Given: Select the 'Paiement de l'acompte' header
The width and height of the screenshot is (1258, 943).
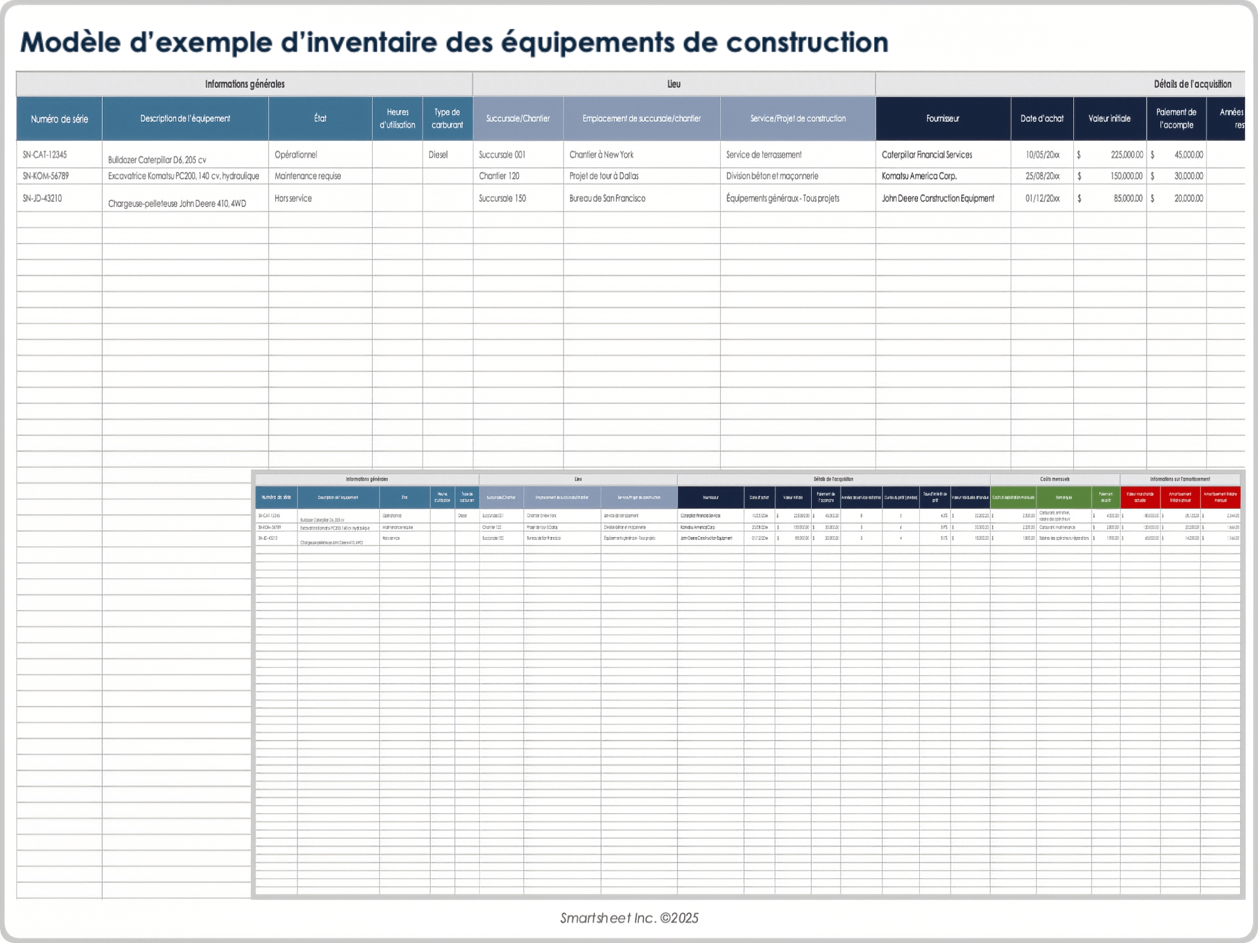Looking at the screenshot, I should tap(1177, 119).
